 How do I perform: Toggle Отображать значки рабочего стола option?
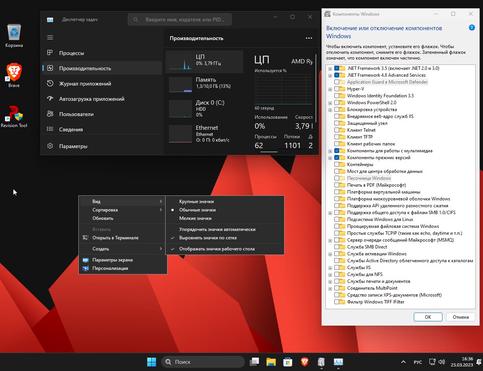click(225, 249)
